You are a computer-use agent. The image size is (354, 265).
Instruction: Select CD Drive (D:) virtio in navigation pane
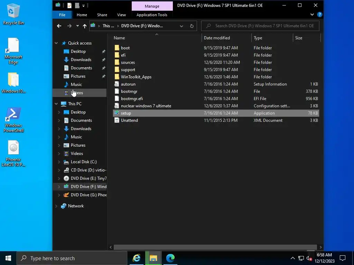(x=88, y=170)
